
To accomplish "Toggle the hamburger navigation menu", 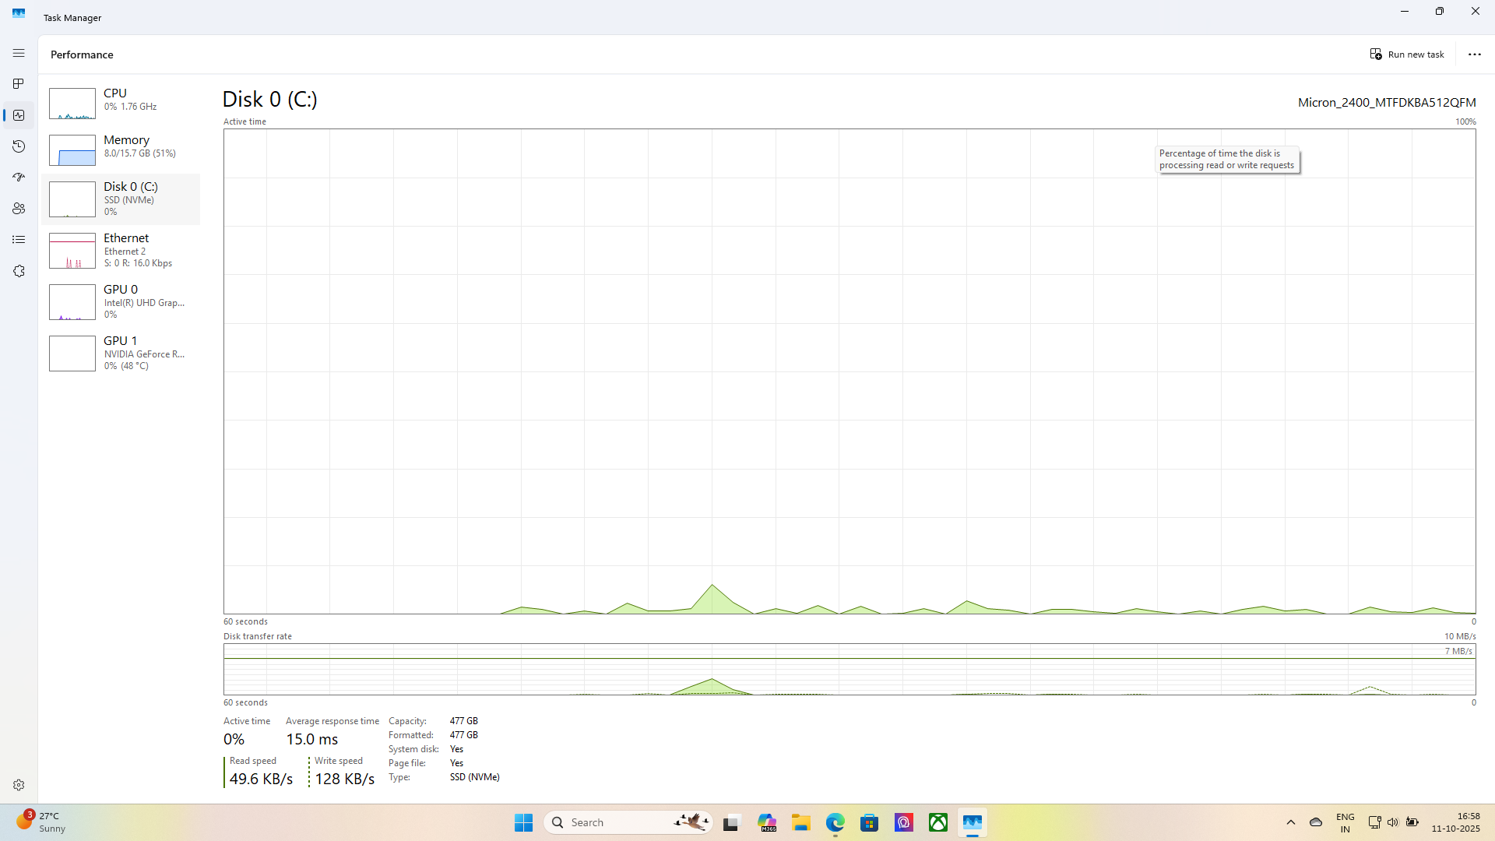I will [19, 53].
